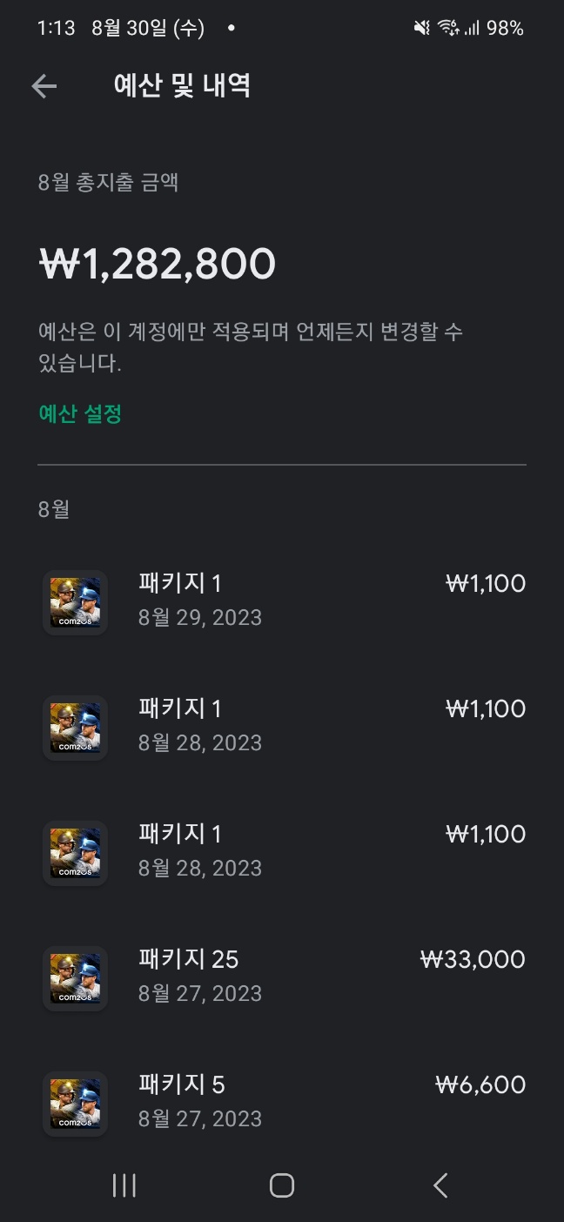This screenshot has width=564, height=1222.
Task: Tap game icon for 8월 29 패키지 1
Action: click(75, 602)
